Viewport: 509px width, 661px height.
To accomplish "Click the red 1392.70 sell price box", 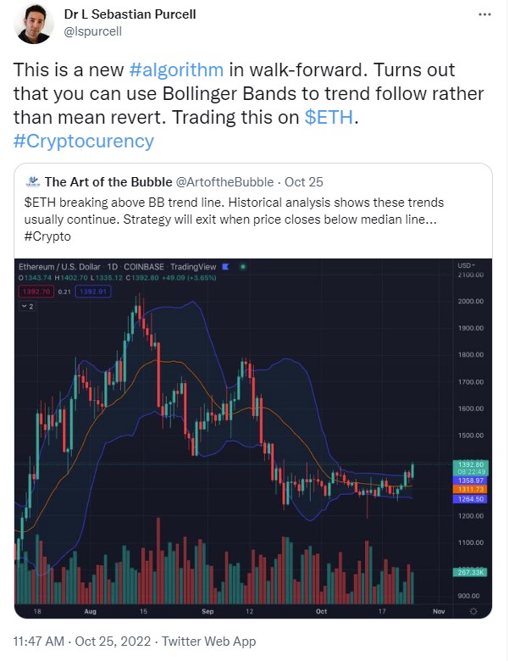I will pos(36,292).
